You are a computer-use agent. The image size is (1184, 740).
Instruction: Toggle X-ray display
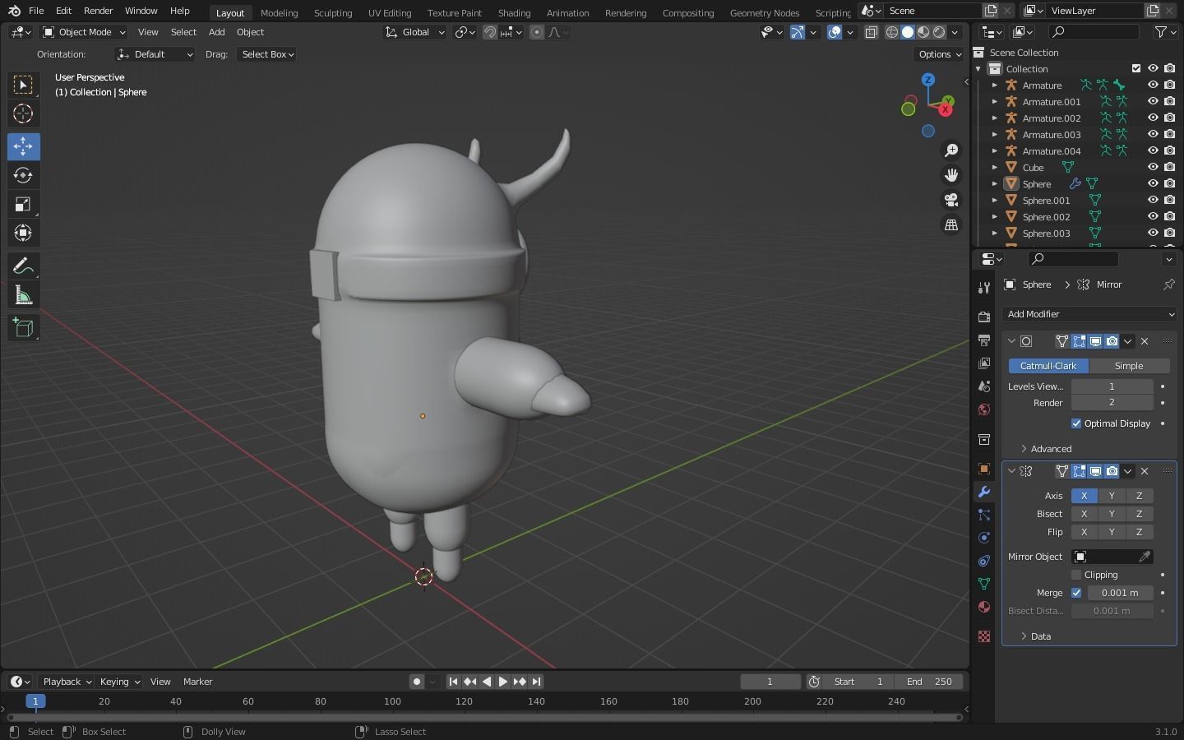[x=871, y=32]
